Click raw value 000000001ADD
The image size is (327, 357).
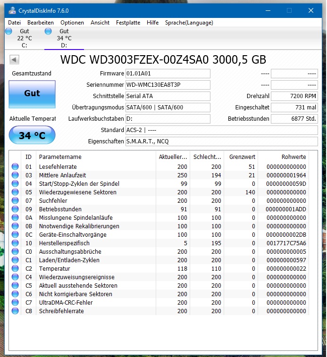286,209
